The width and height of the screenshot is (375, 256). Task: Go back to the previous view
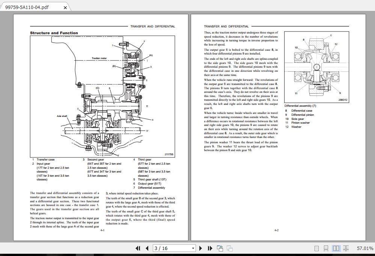point(220,248)
